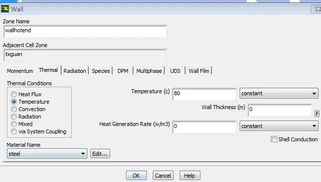The height and width of the screenshot is (182, 321).
Task: Open the Multiphase tab
Action: point(149,71)
